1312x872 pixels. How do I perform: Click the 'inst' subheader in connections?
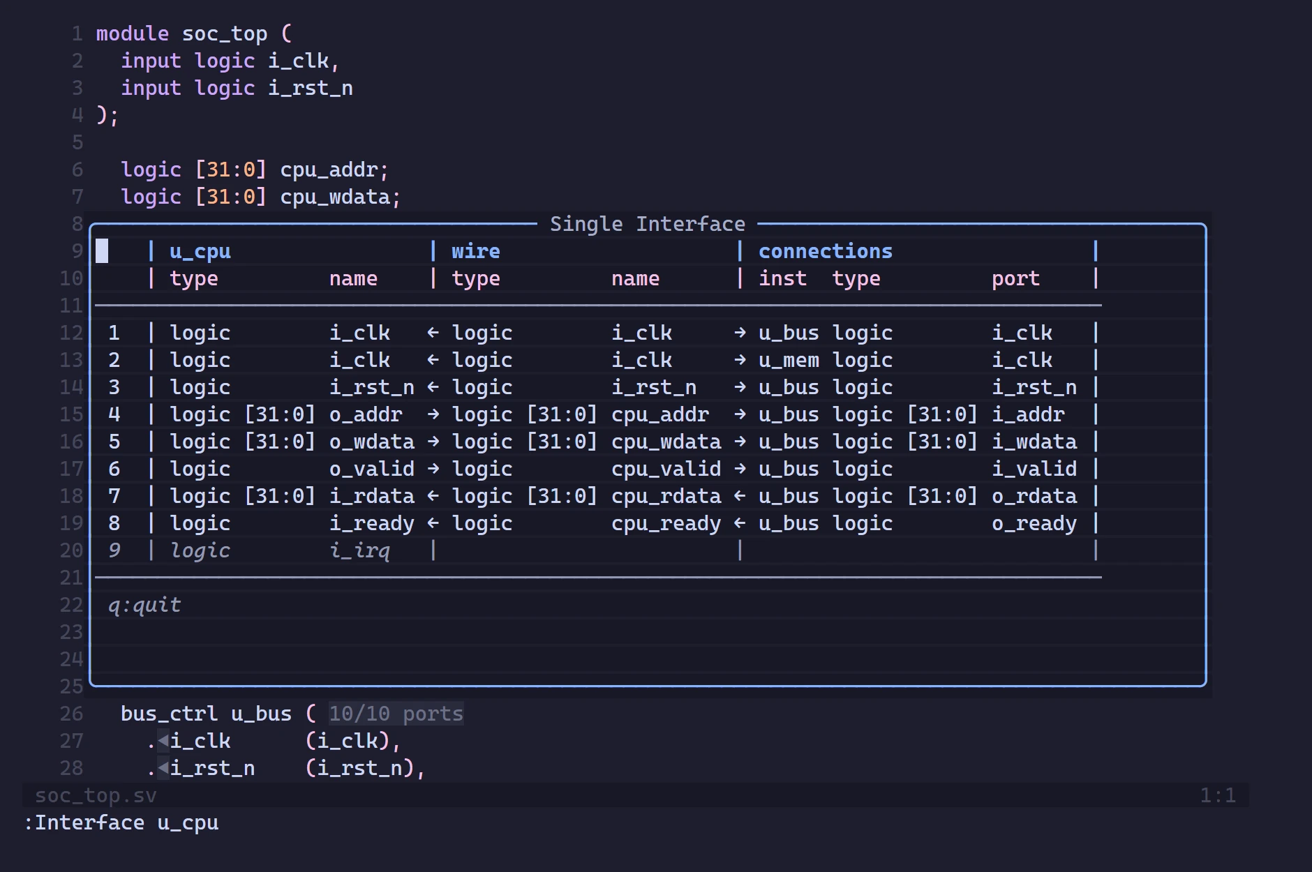(x=782, y=278)
